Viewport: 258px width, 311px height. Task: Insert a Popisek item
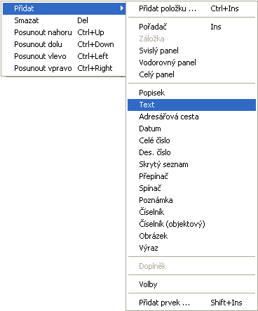pyautogui.click(x=191, y=93)
